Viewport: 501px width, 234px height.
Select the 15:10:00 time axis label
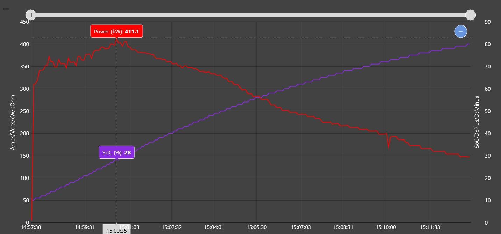386,227
